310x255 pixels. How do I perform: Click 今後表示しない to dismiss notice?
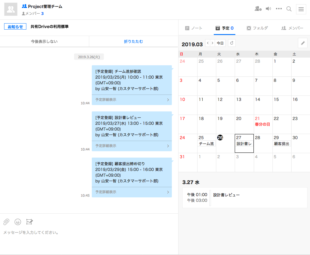point(44,41)
